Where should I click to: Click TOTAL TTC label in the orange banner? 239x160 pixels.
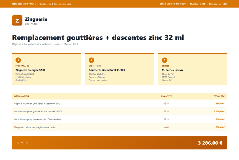23,143
